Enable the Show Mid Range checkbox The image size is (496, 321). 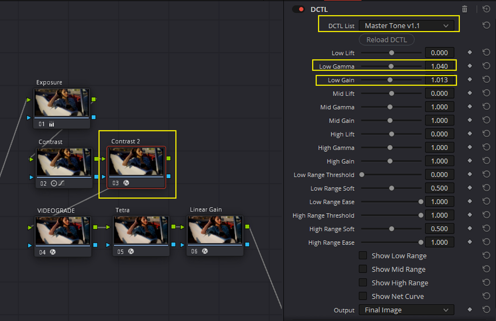(x=363, y=269)
